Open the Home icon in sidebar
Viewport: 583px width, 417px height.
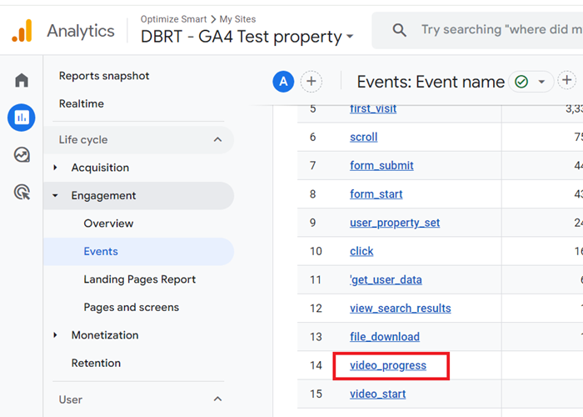[x=22, y=80]
